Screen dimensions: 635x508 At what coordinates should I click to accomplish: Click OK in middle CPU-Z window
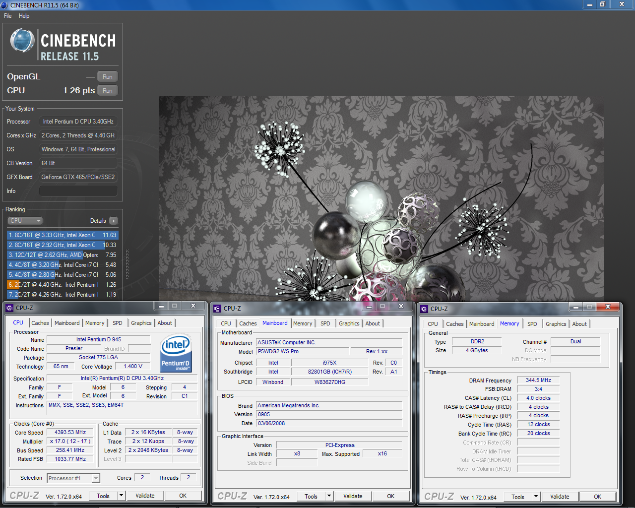coord(391,496)
